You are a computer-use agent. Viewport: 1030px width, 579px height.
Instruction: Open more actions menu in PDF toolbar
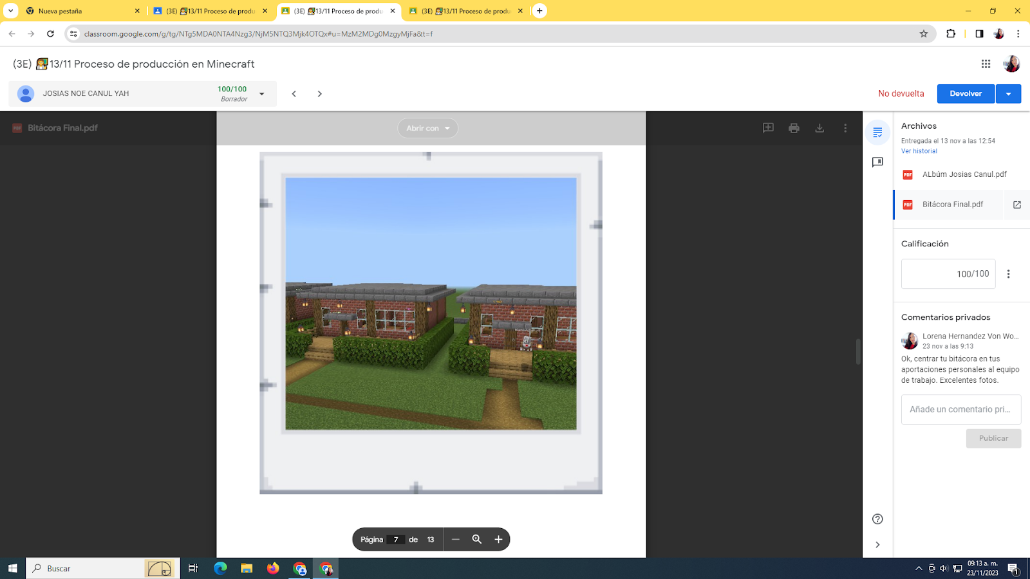pyautogui.click(x=845, y=128)
